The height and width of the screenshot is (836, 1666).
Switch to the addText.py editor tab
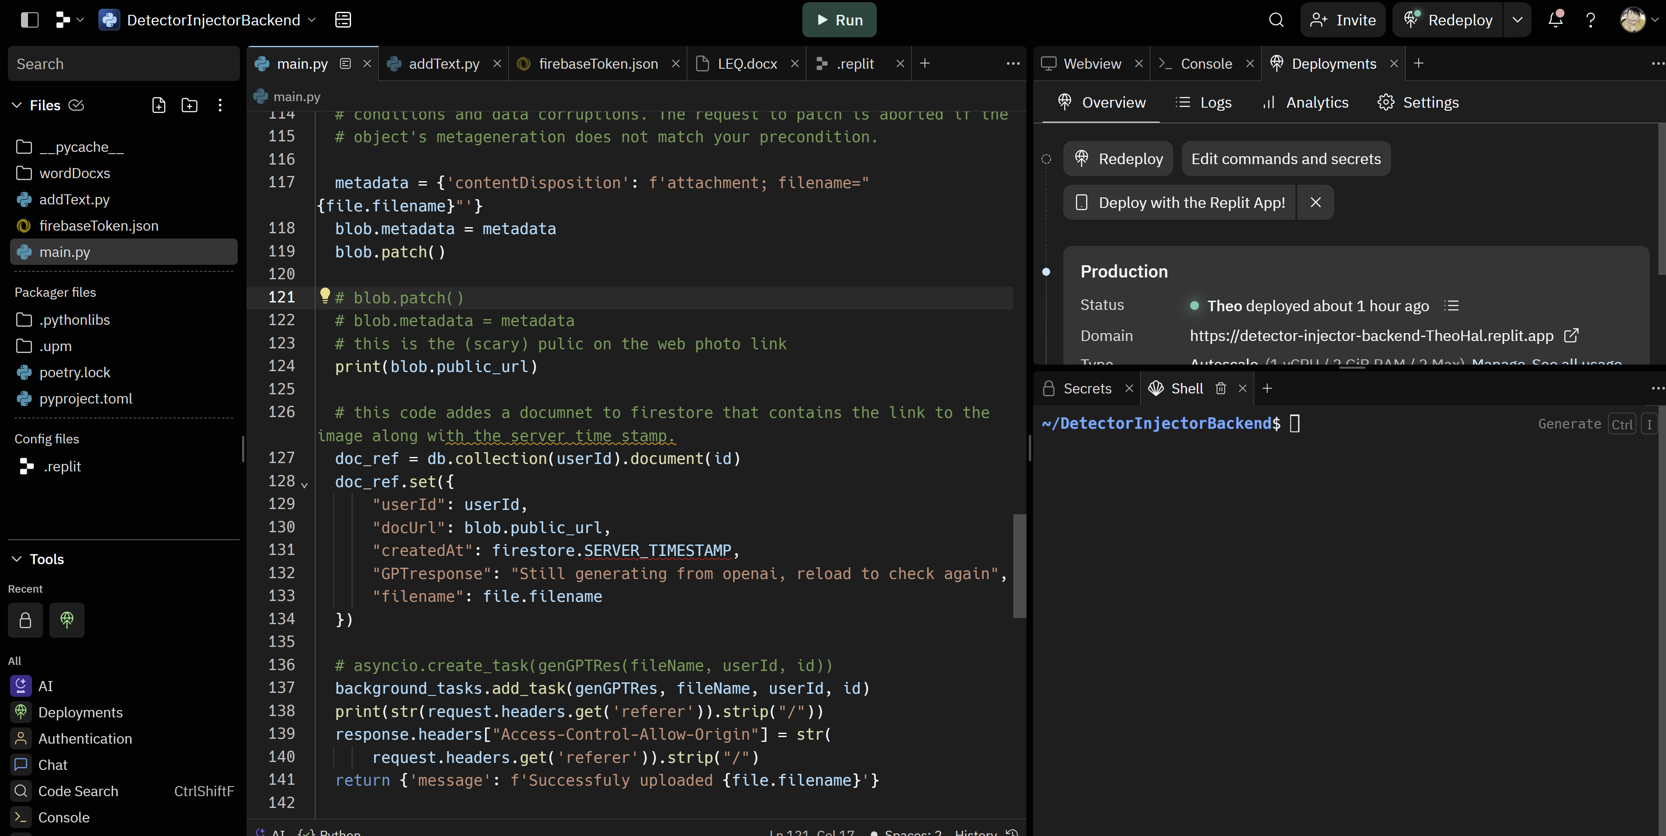444,63
